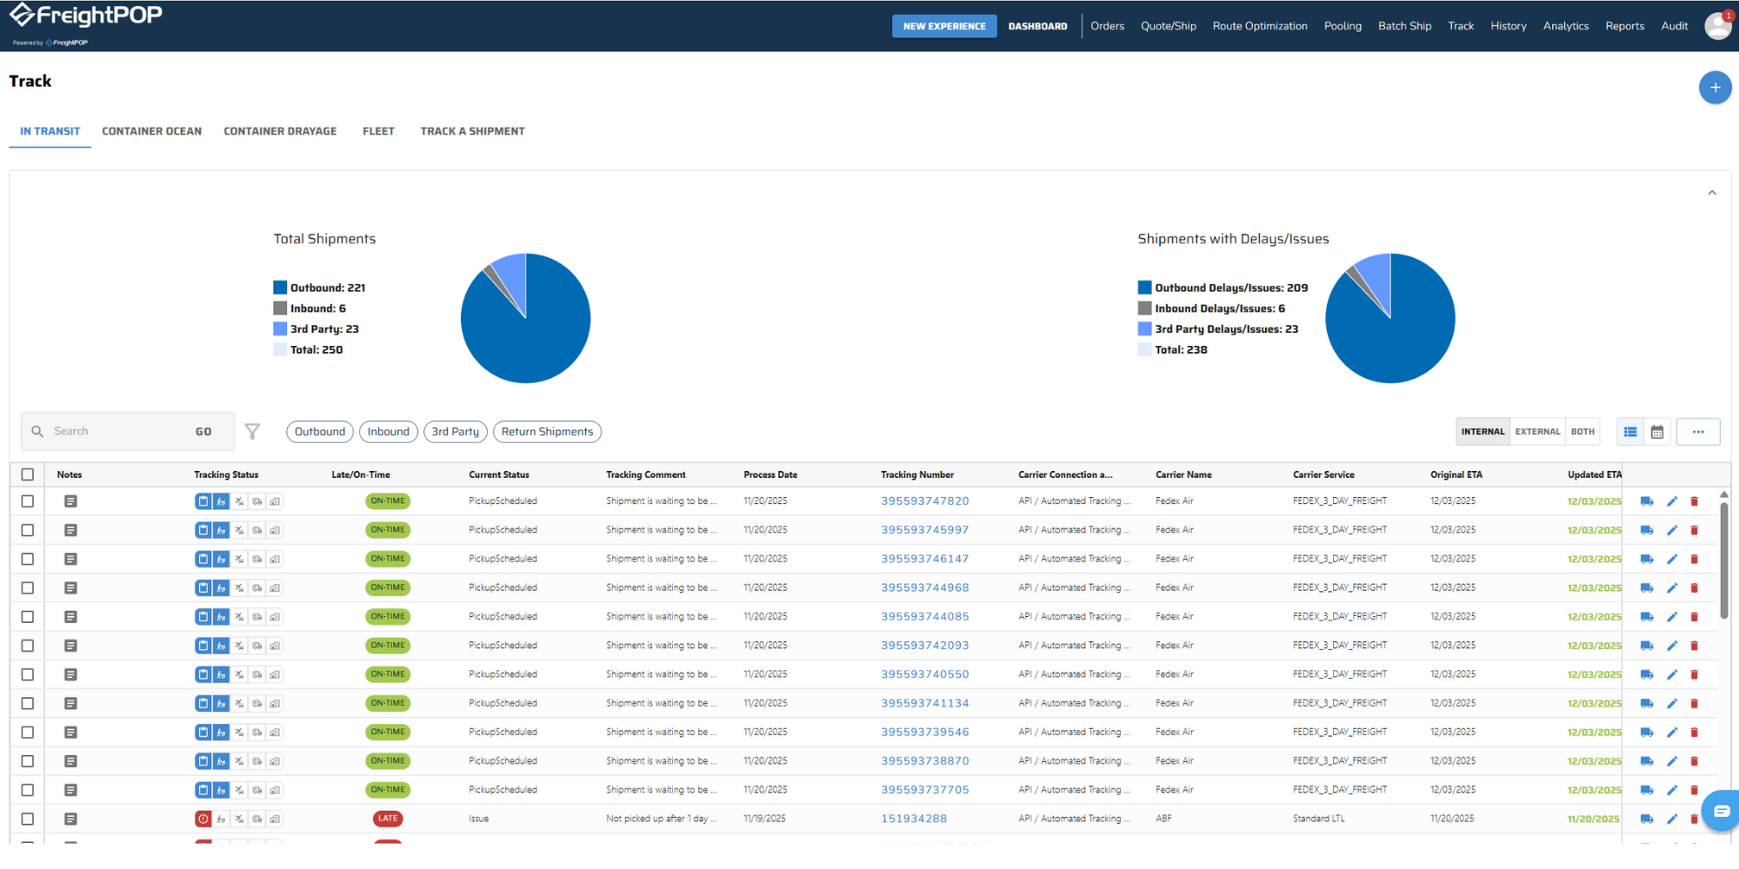Open the three-dots more options menu

pyautogui.click(x=1698, y=432)
